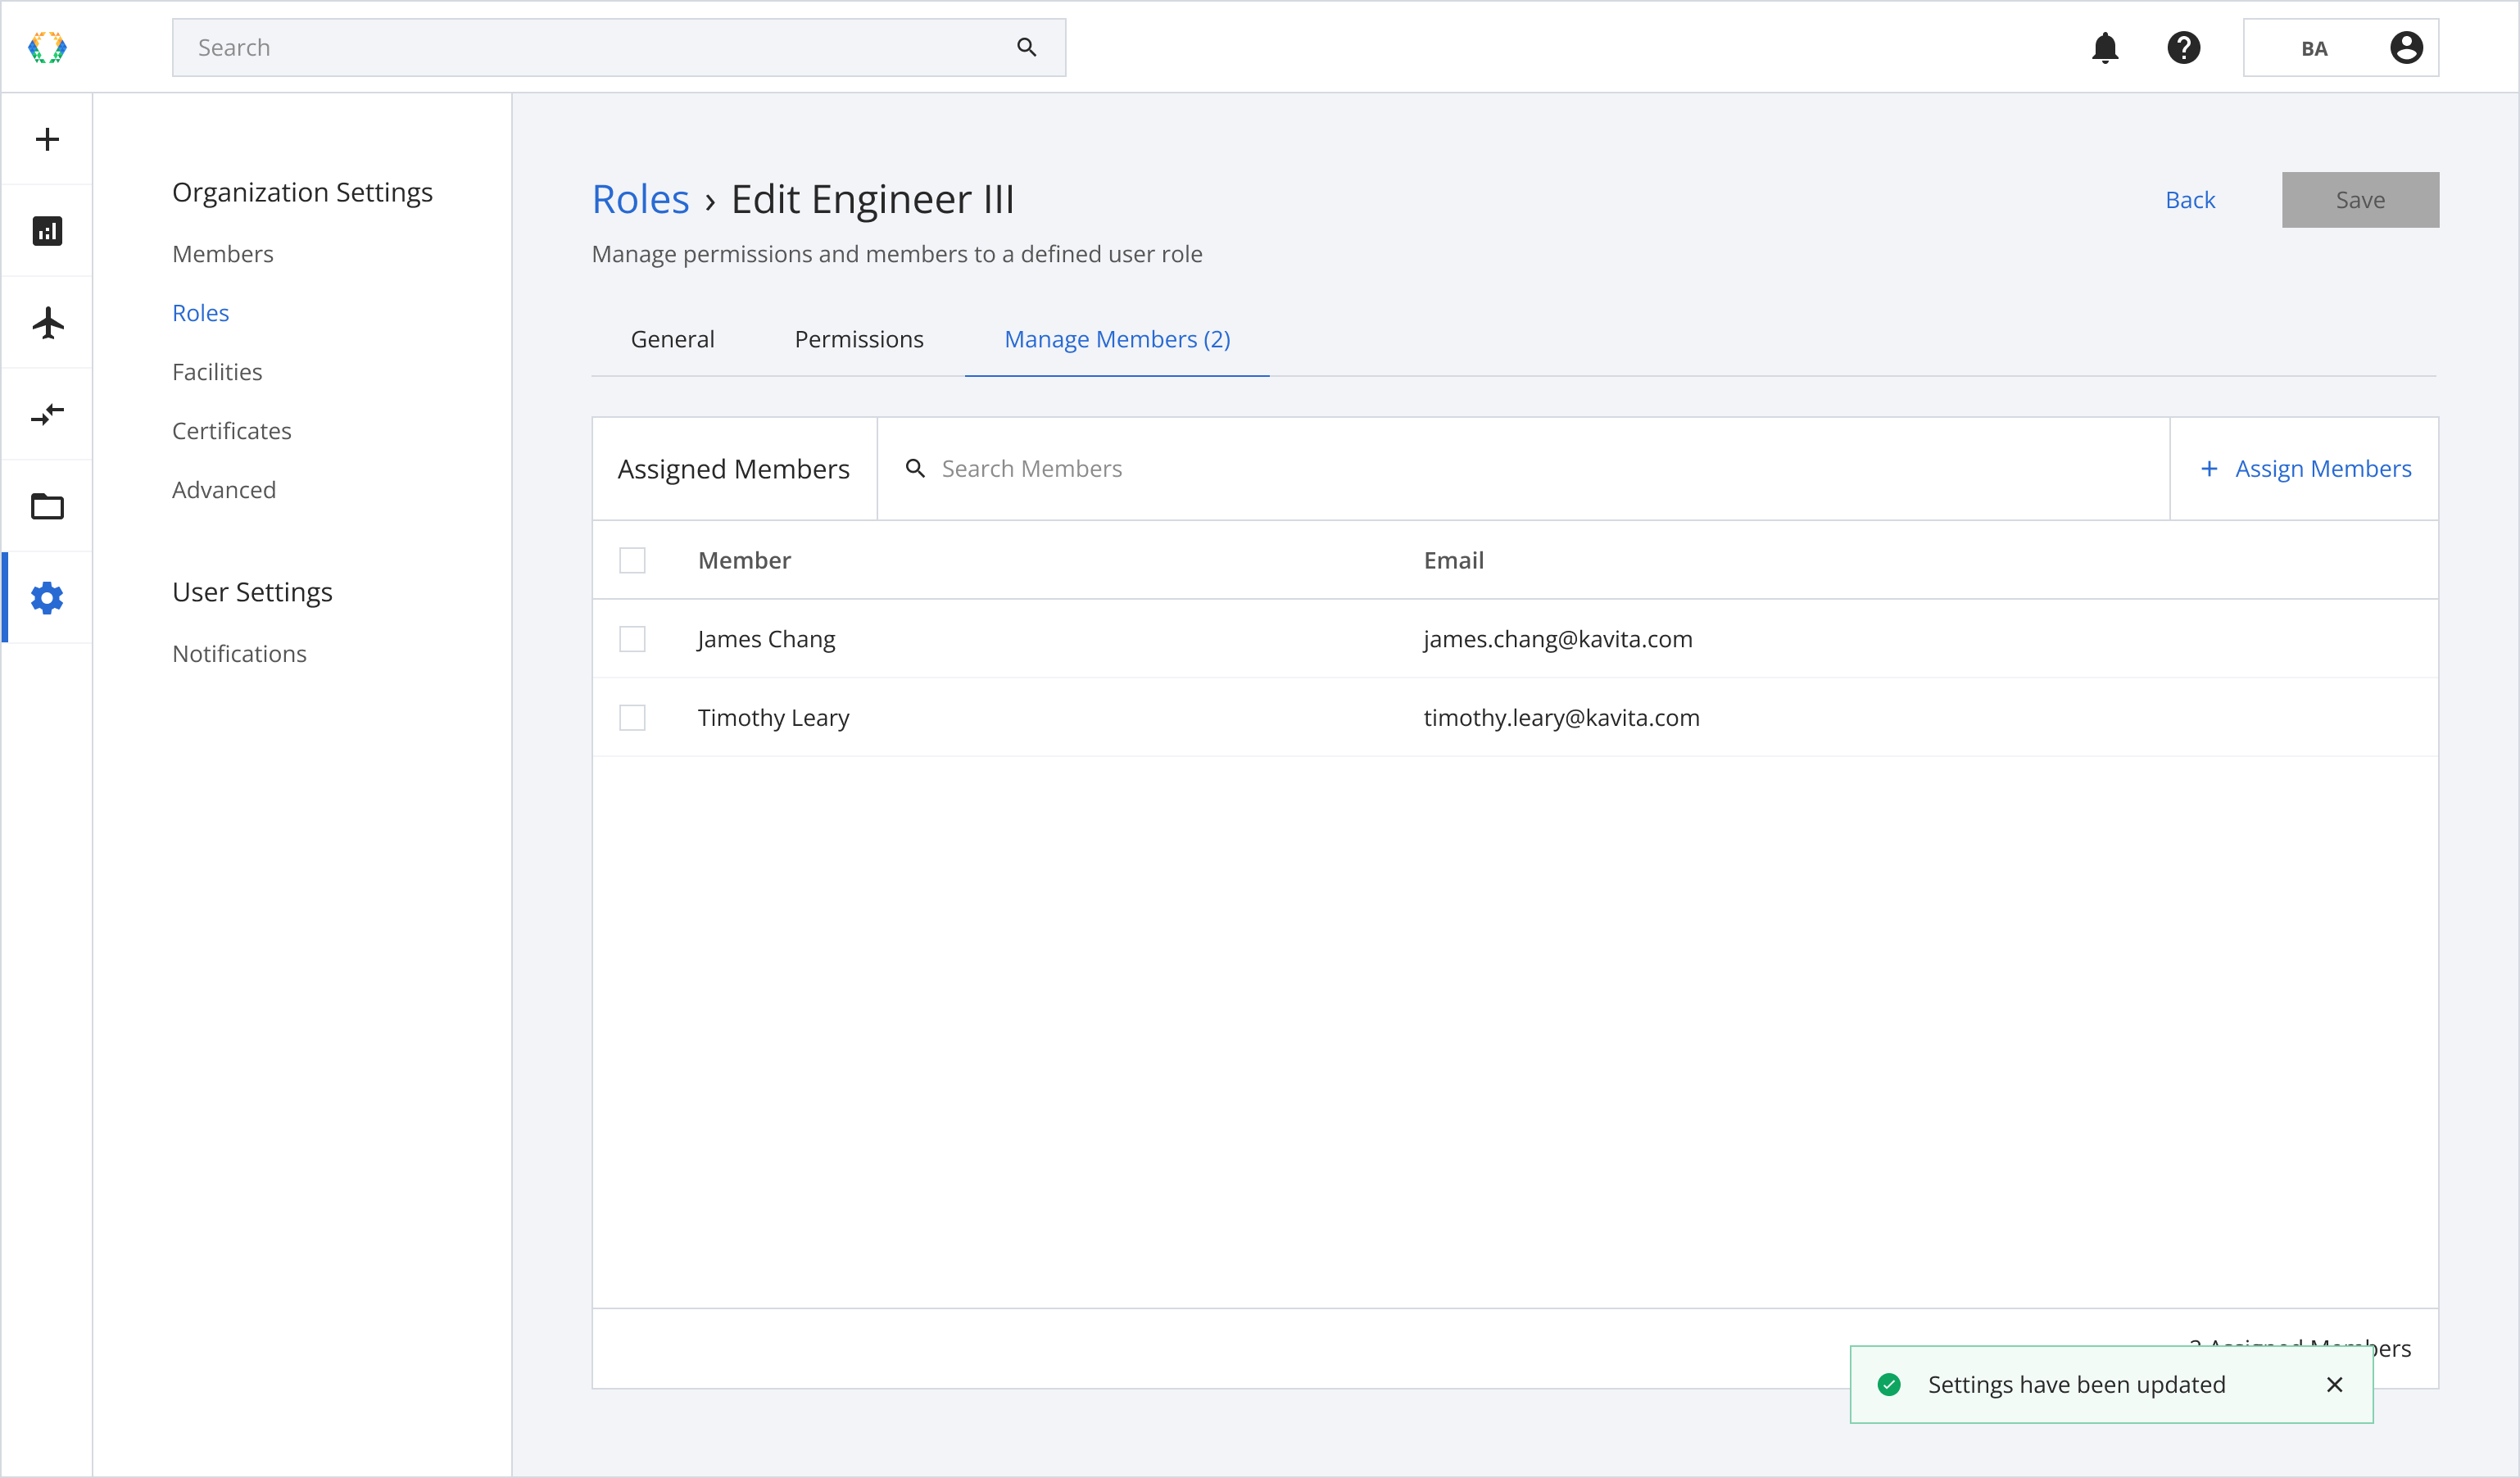Focus the Search Members field

click(x=1523, y=468)
